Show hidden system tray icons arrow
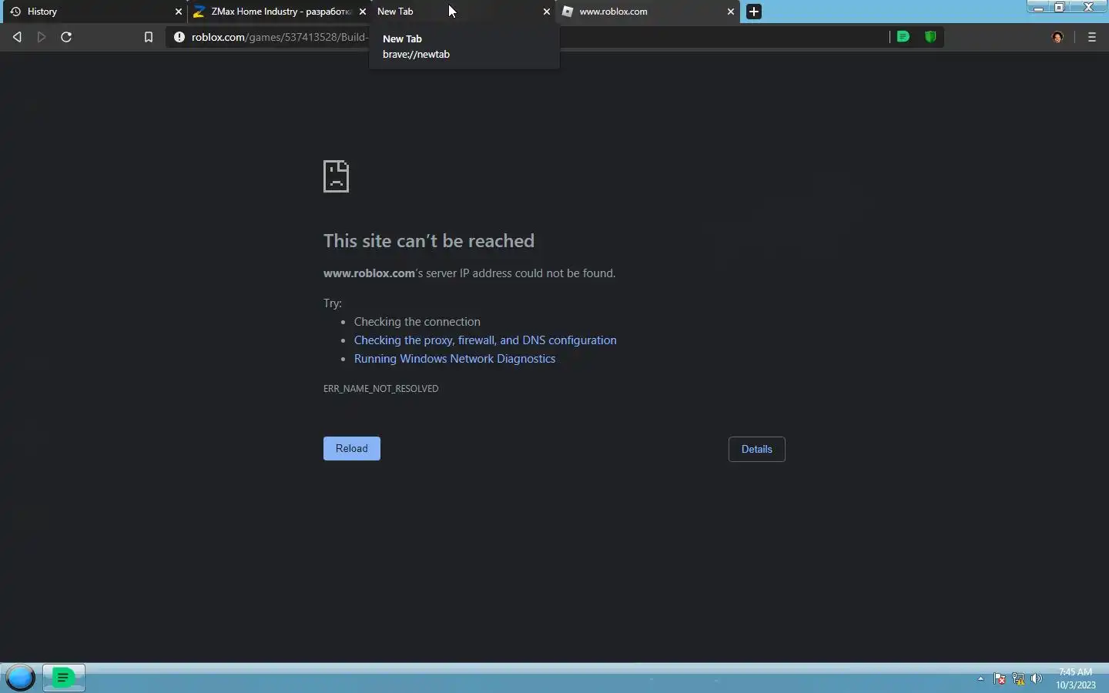Viewport: 1109px width, 693px height. coord(980,679)
